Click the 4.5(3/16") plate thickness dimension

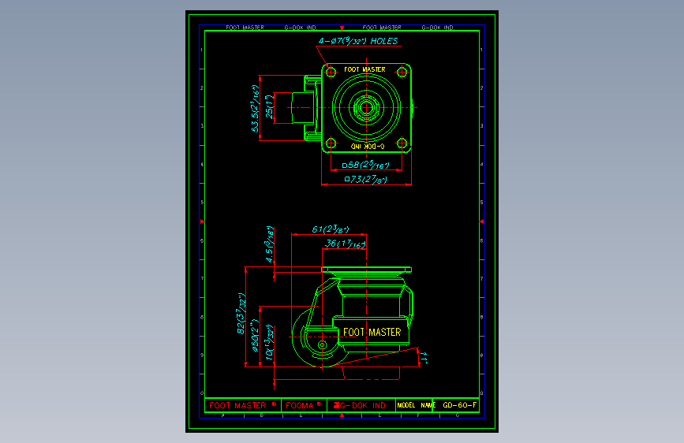(270, 244)
